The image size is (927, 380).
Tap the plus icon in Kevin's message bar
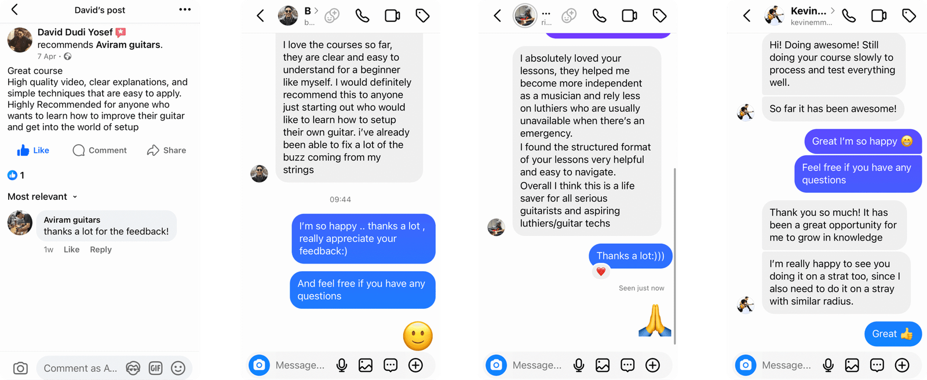click(x=902, y=365)
